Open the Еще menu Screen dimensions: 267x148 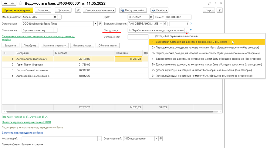pos(209,10)
